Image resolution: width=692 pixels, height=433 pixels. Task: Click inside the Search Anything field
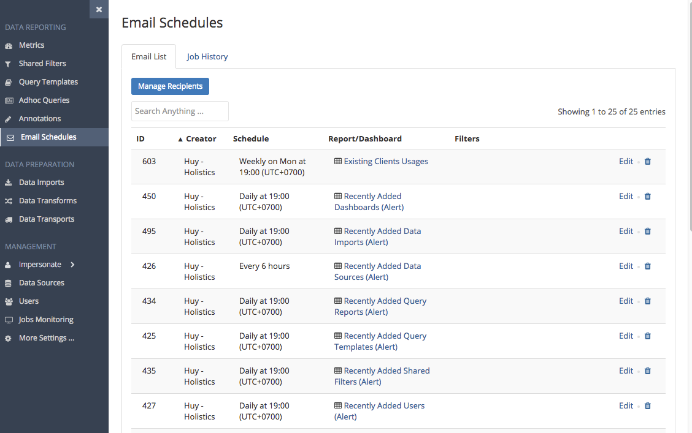[179, 111]
